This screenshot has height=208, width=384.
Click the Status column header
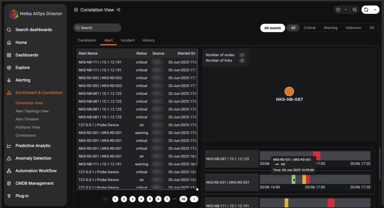[142, 53]
